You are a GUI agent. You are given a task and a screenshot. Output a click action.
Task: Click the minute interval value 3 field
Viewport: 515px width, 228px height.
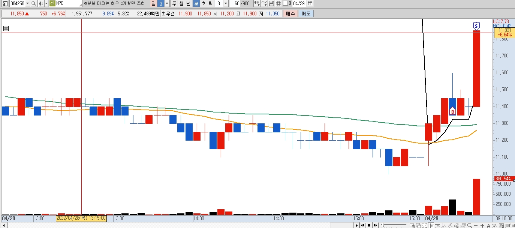pos(219,3)
